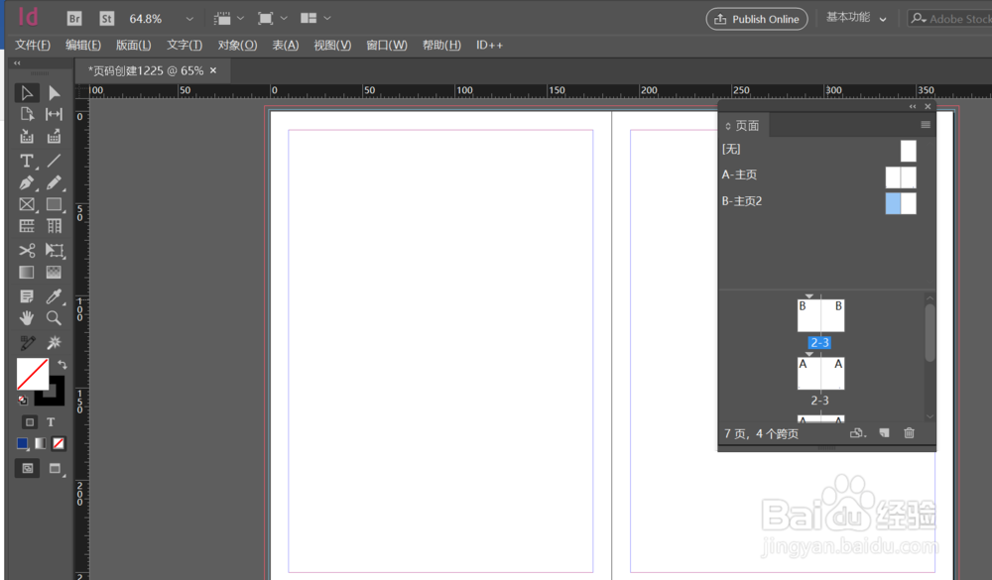Screen dimensions: 992x580
Task: Open the 窗口(W) menu
Action: pyautogui.click(x=387, y=45)
